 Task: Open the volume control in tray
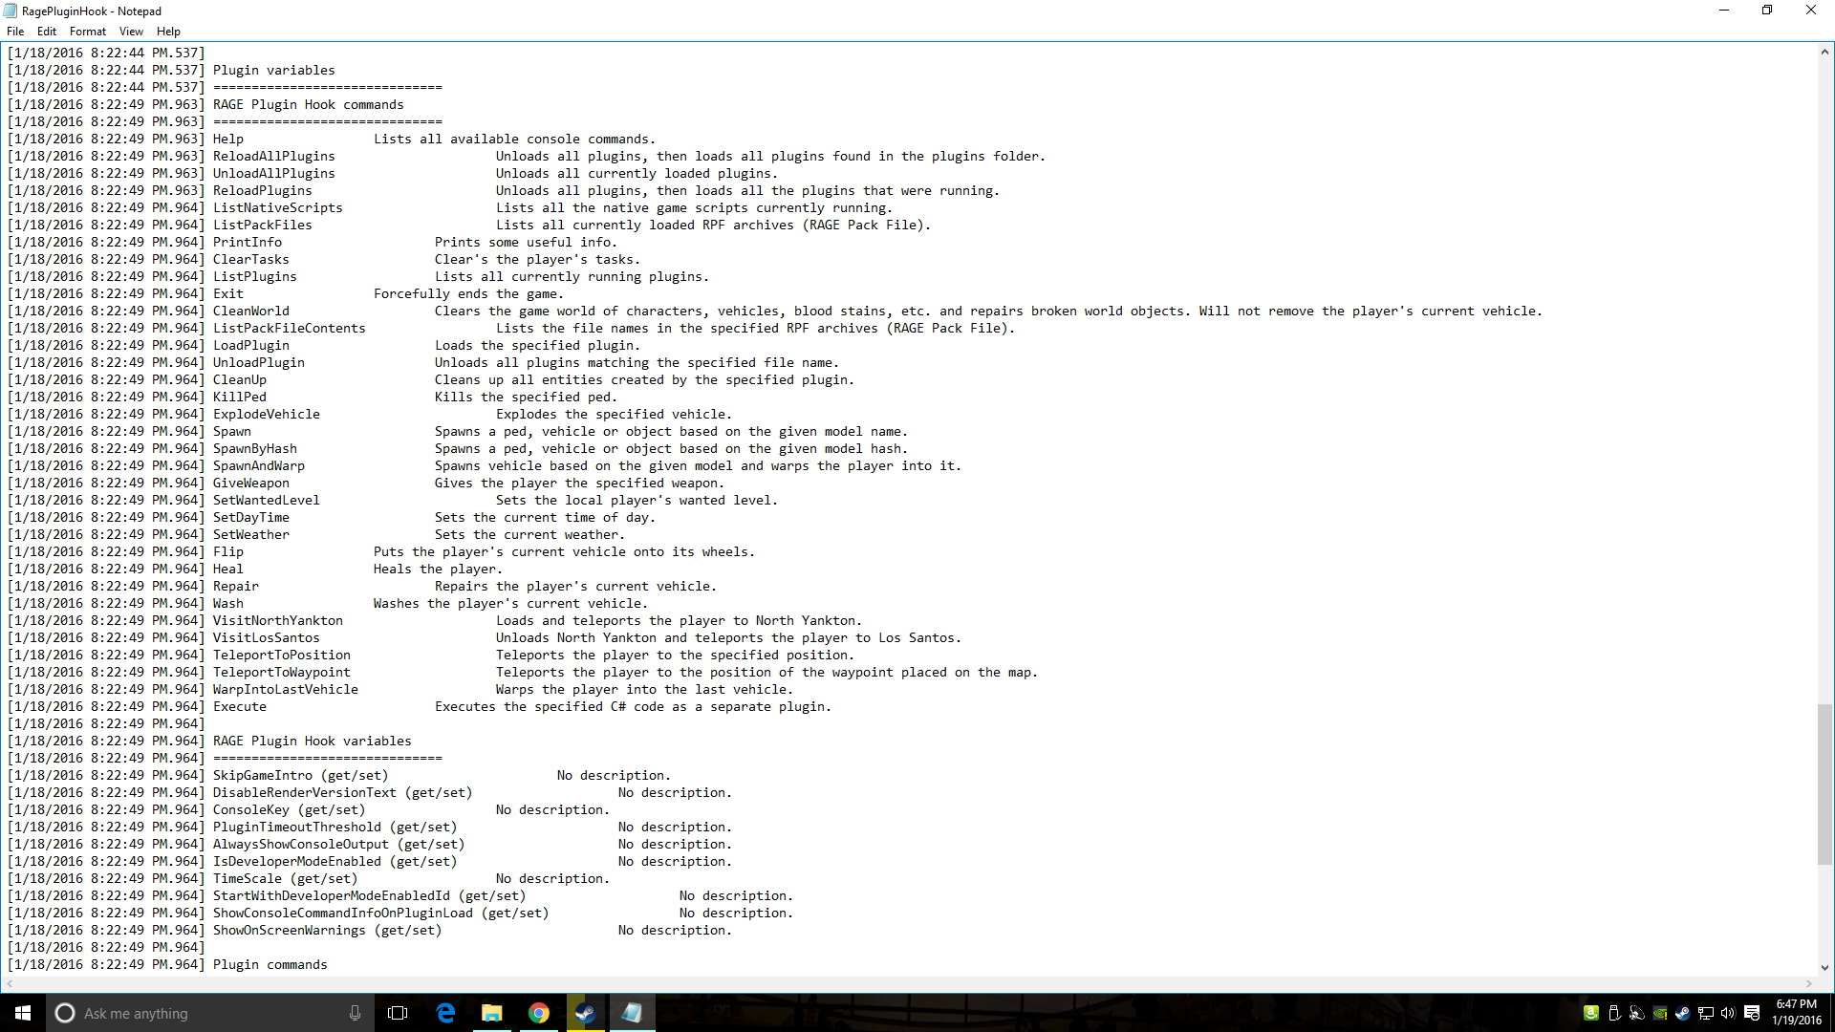click(1728, 1013)
